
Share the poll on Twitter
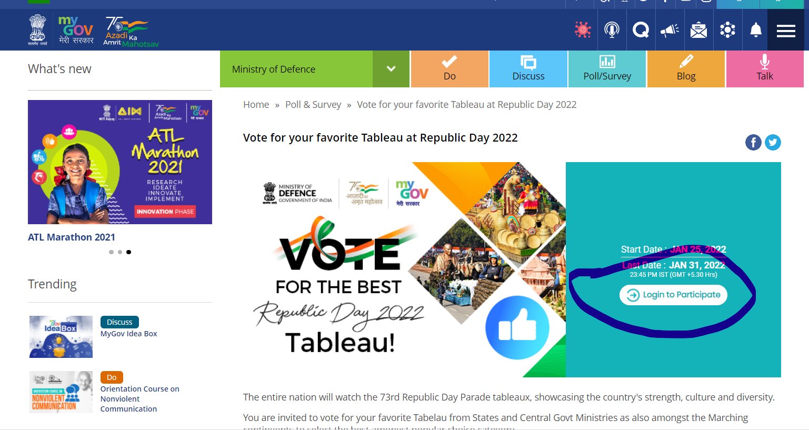click(x=773, y=142)
